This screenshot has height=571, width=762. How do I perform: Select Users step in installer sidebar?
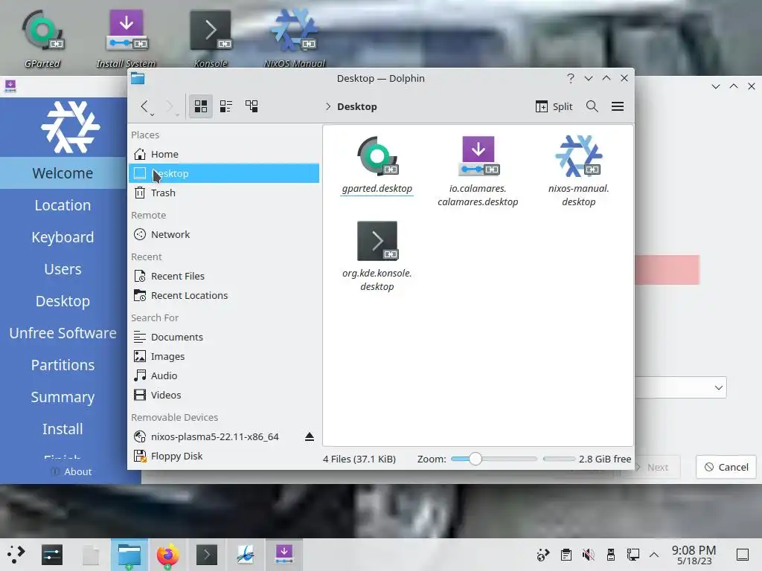[x=63, y=269]
